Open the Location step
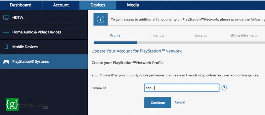 (x=202, y=35)
